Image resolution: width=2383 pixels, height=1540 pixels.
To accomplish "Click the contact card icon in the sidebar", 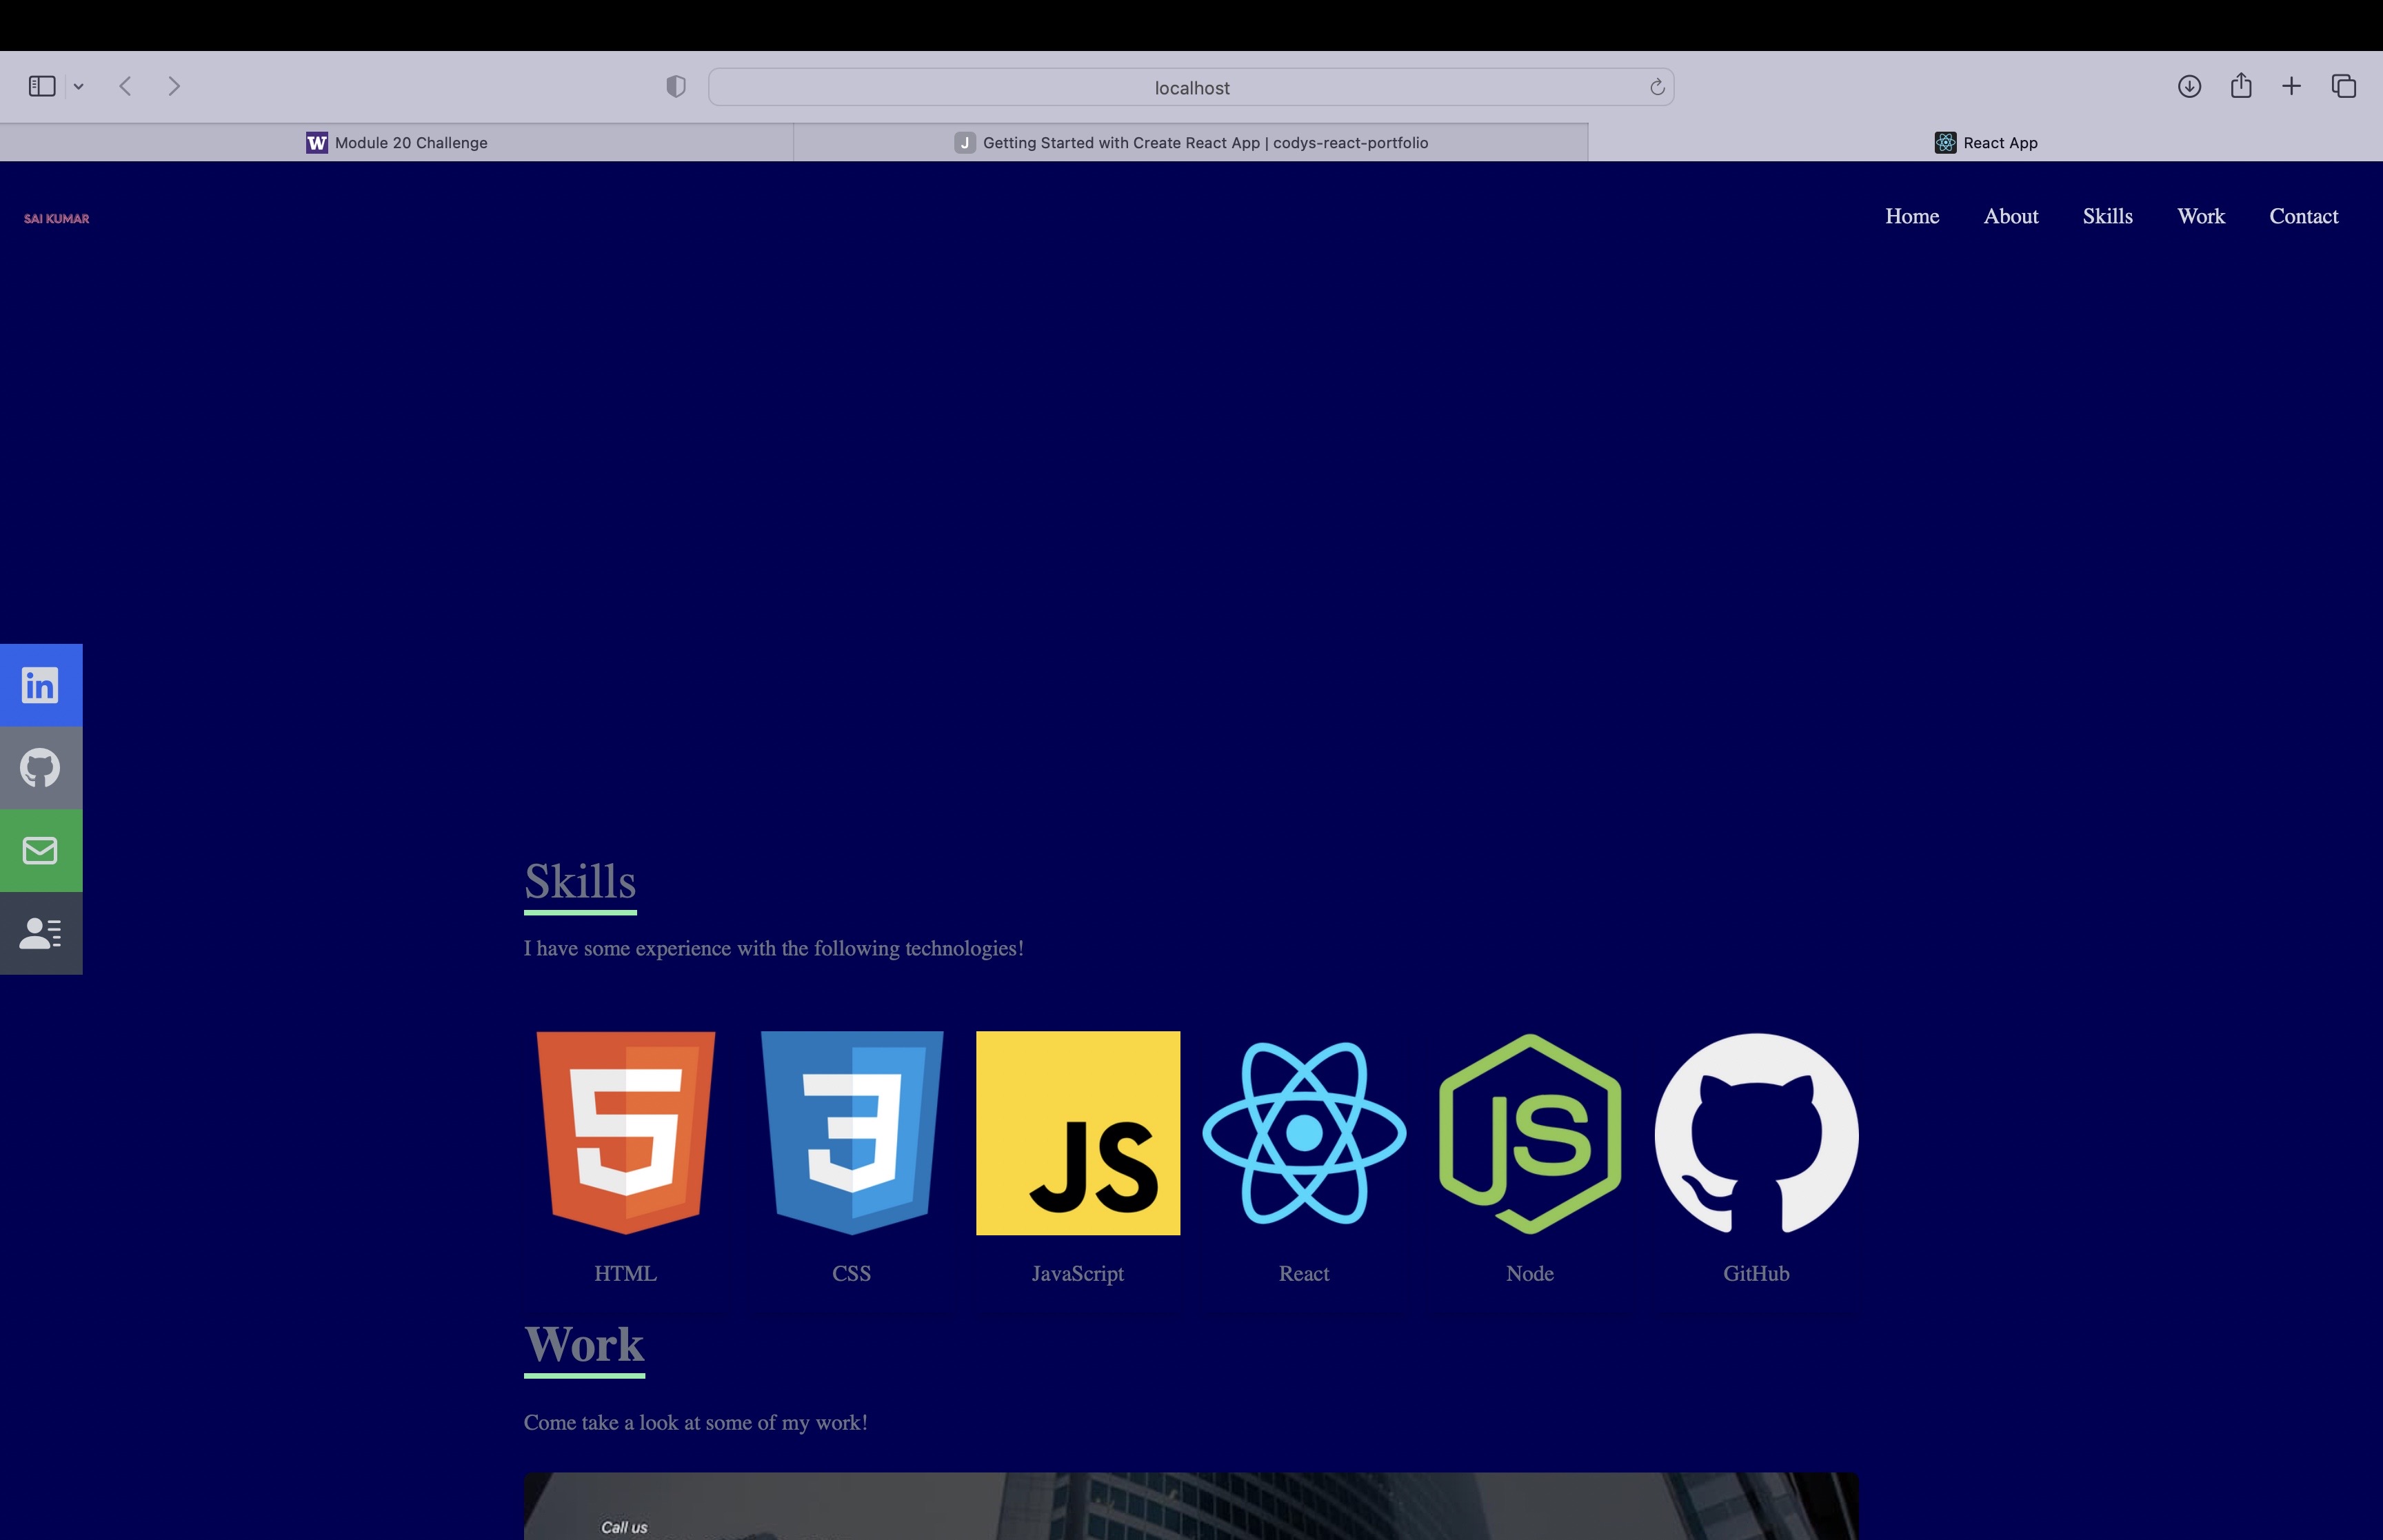I will pos(40,933).
